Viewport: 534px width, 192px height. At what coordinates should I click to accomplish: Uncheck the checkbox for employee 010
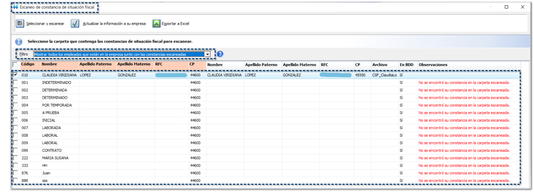pos(15,75)
